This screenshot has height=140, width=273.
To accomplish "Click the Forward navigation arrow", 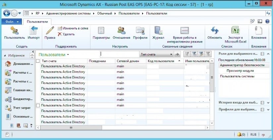I will [14, 13].
